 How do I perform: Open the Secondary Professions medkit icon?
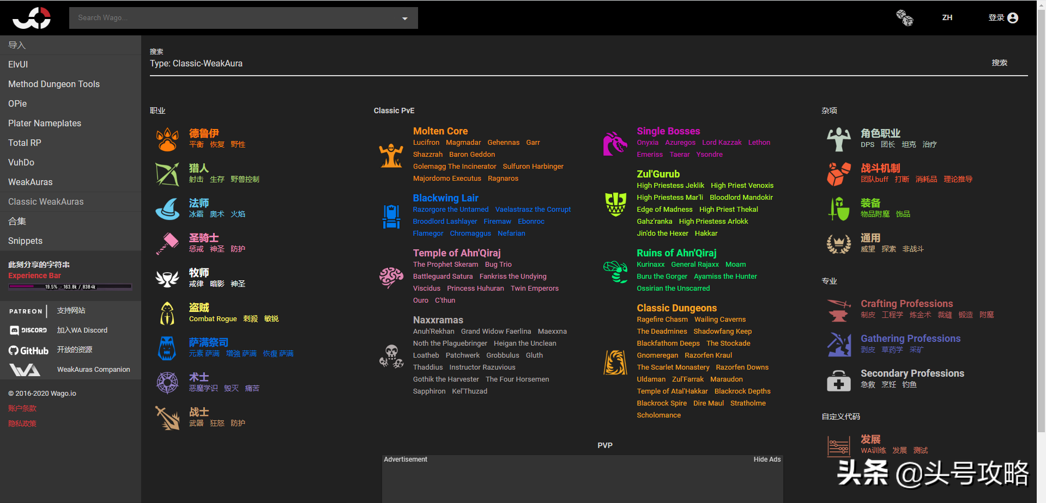(838, 380)
